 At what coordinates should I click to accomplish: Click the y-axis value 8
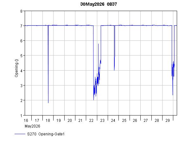click(x=21, y=11)
